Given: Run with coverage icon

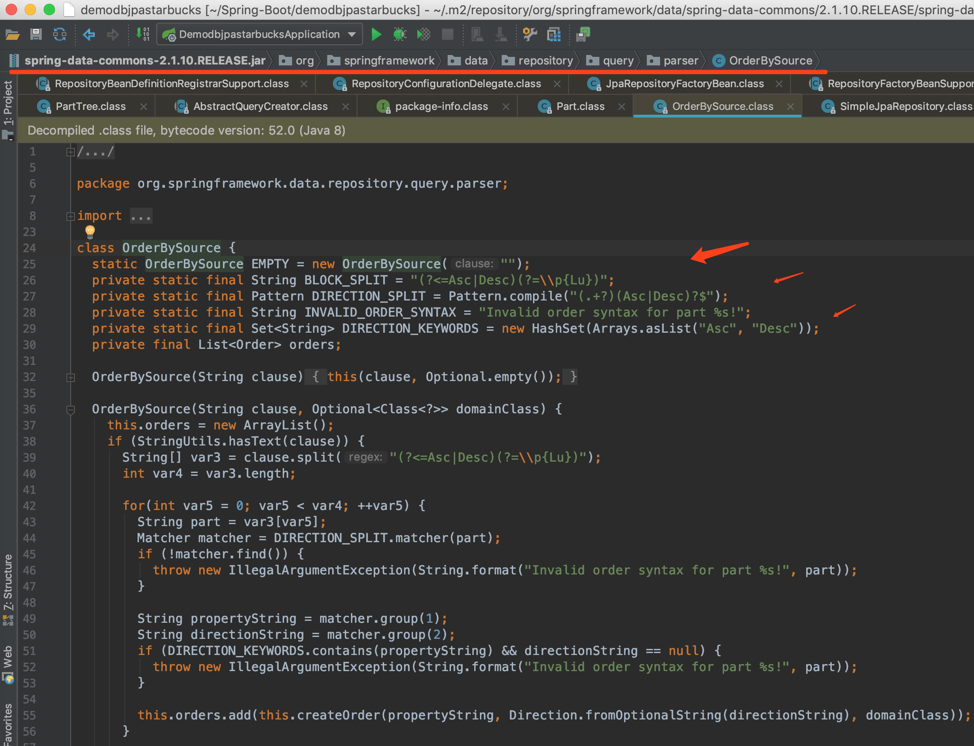Looking at the screenshot, I should (424, 34).
